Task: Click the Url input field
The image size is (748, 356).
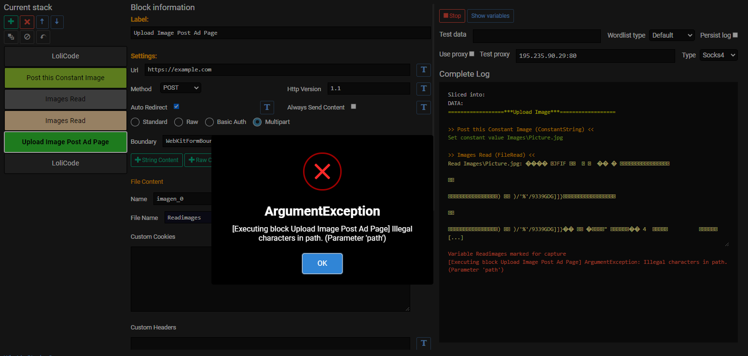Action: pos(277,69)
